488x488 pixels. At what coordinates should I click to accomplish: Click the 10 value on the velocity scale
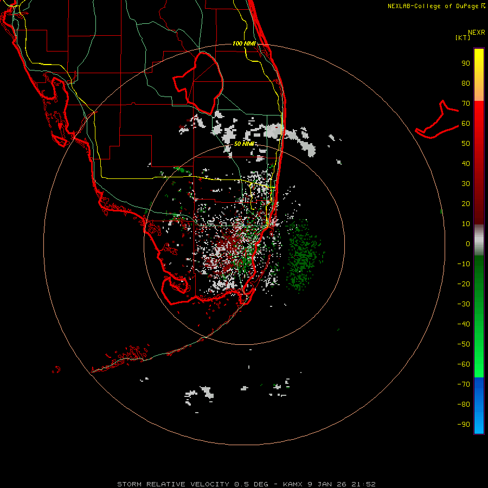point(466,224)
